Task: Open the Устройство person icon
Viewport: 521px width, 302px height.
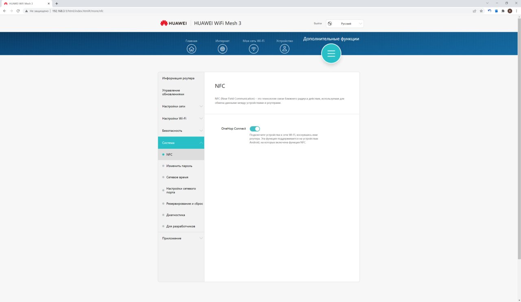Action: (x=285, y=49)
